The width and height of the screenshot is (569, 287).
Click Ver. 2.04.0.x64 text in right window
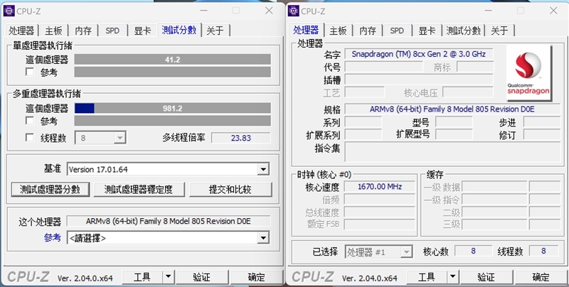[x=370, y=278]
